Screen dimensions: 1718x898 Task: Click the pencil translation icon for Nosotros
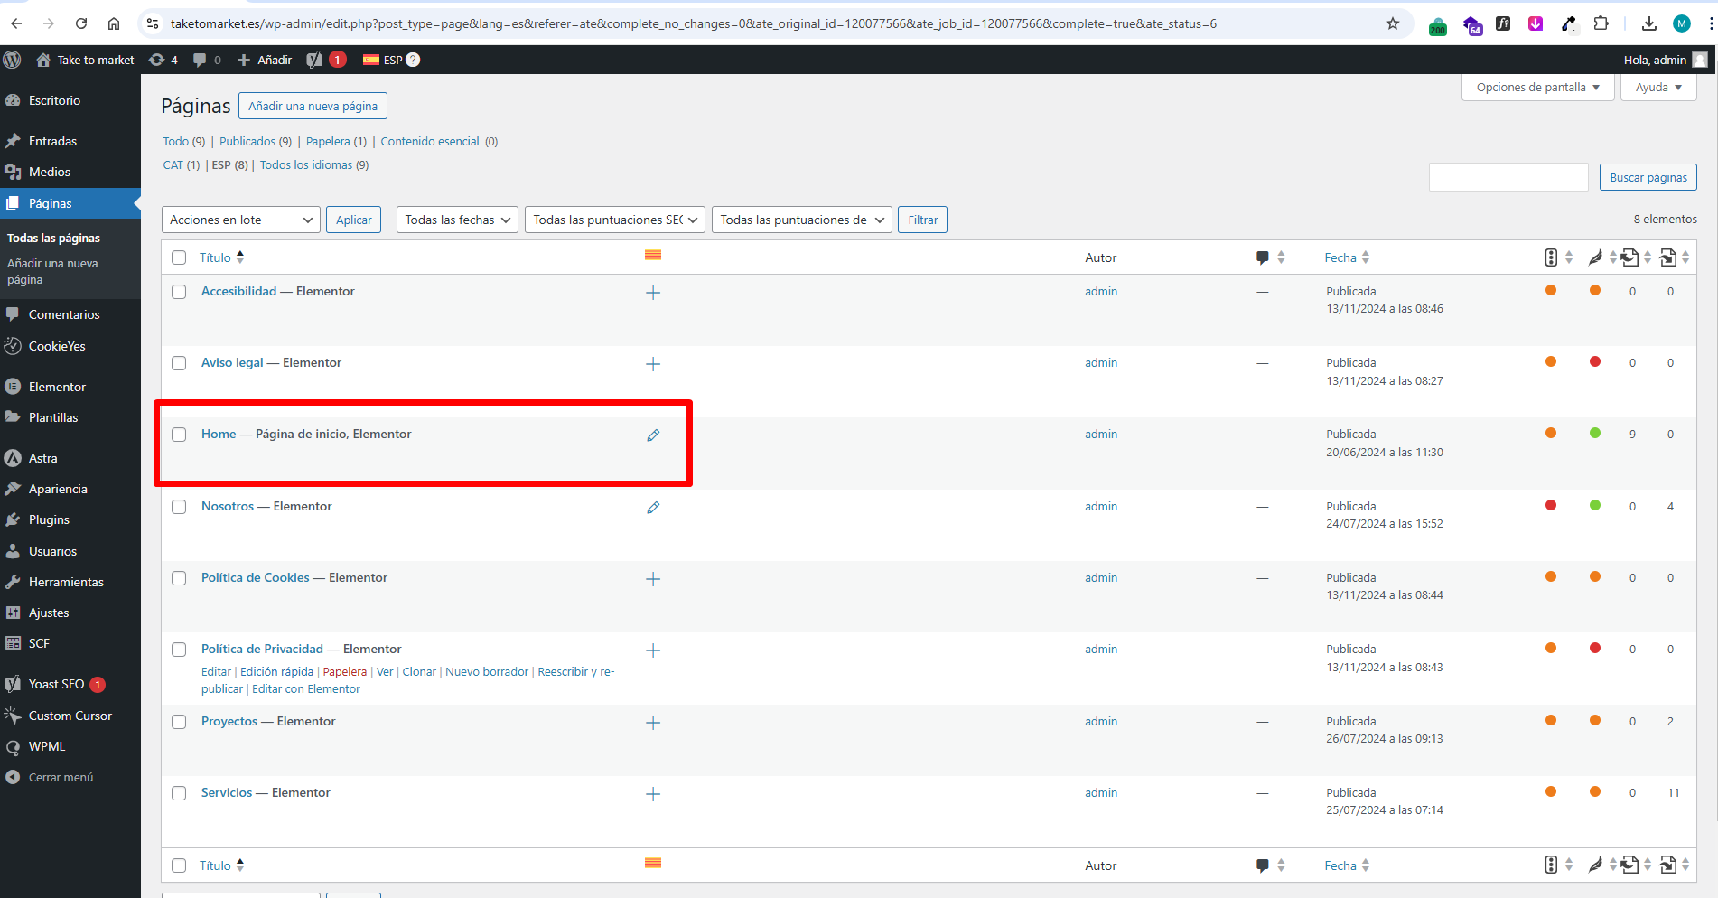click(x=653, y=508)
